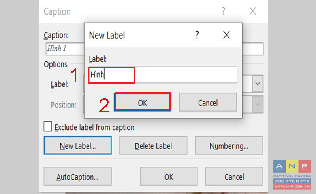The height and width of the screenshot is (194, 316).
Task: Click the www.anp.com.vn website banner
Action: point(292,186)
